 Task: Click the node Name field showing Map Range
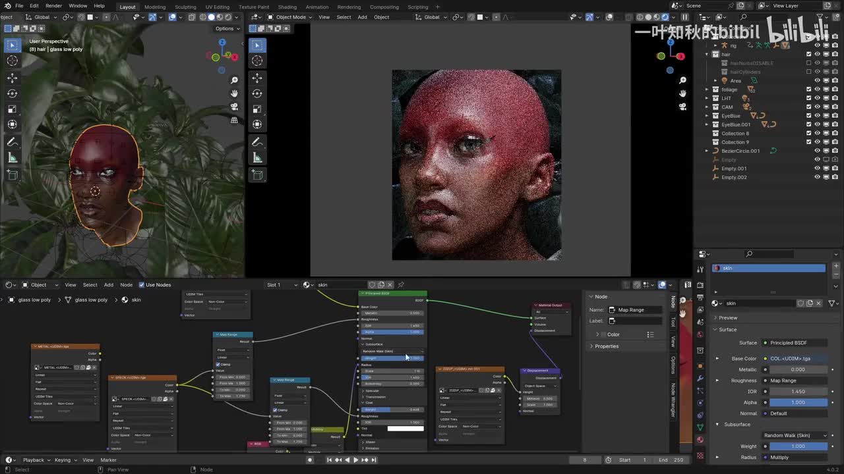coord(635,310)
